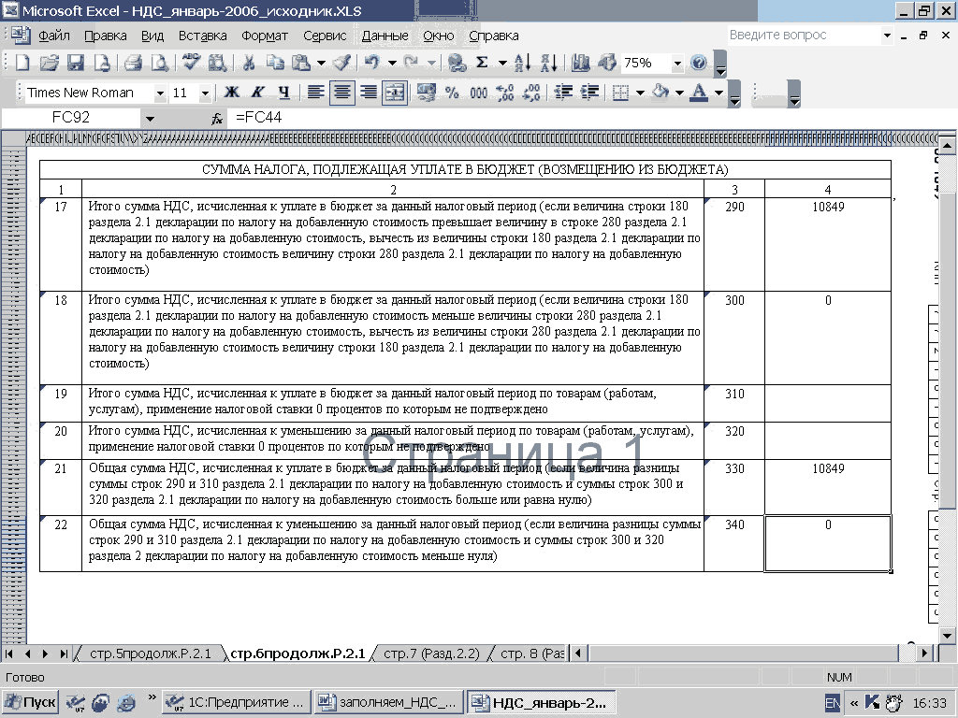Image resolution: width=958 pixels, height=718 pixels.
Task: Open the font size 11 dropdown
Action: 205,93
